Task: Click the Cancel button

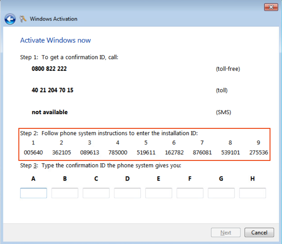Action: click(x=259, y=232)
